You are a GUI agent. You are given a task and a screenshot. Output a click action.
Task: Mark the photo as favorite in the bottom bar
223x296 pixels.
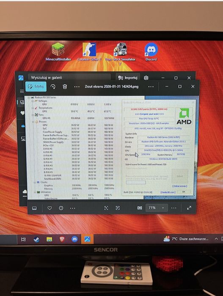tap(50, 208)
